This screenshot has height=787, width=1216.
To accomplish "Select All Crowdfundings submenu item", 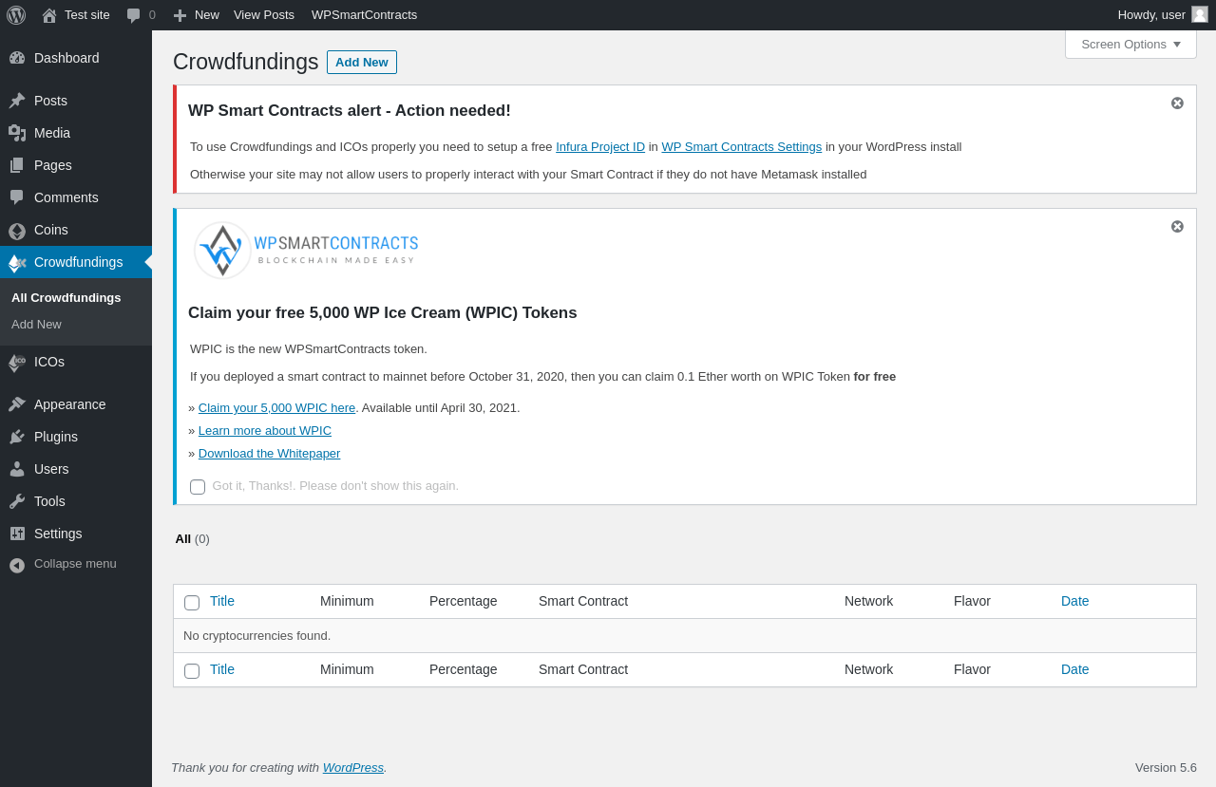I will pos(66,297).
